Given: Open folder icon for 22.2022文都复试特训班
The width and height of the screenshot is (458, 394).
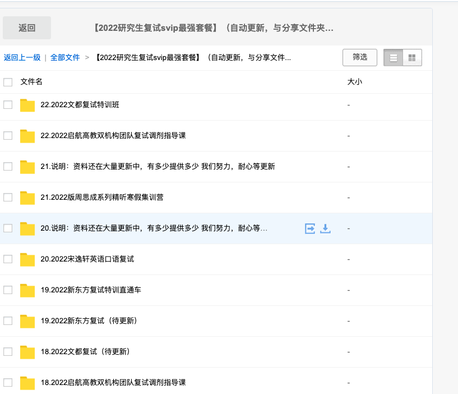Looking at the screenshot, I should (x=27, y=105).
